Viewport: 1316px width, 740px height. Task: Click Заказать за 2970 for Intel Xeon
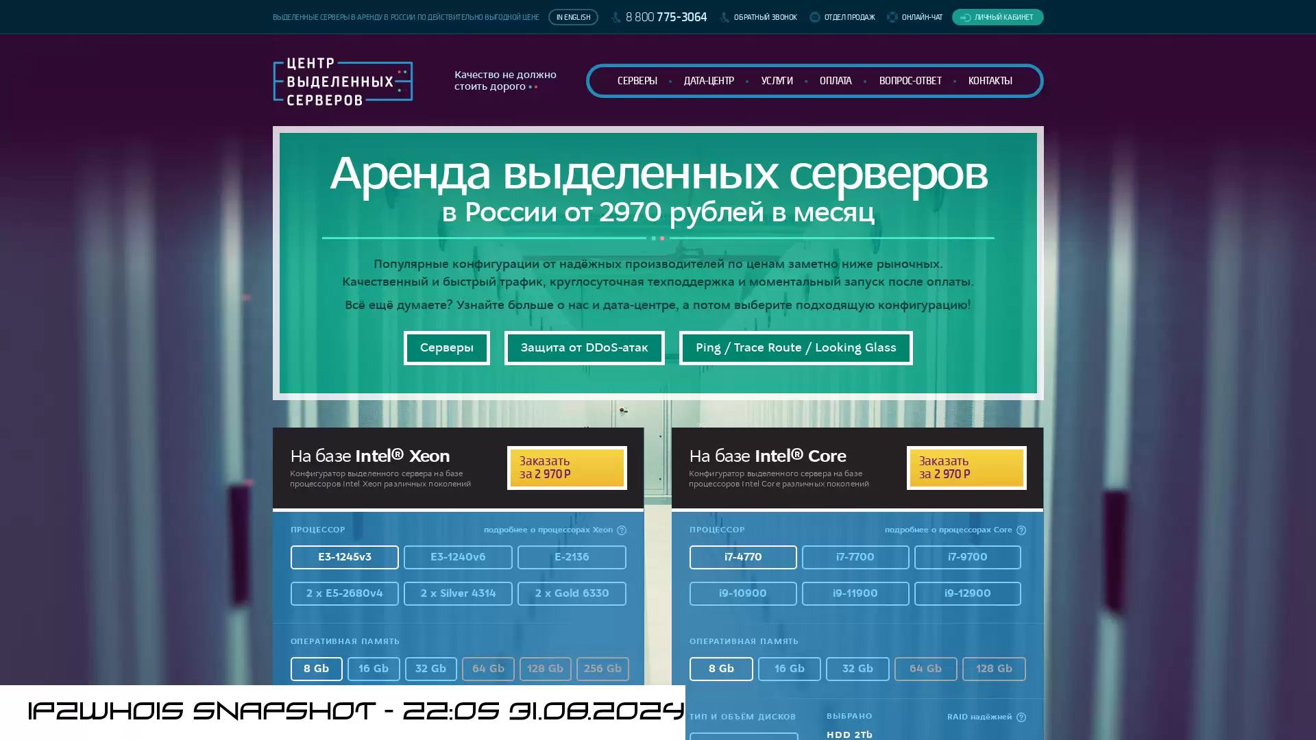coord(567,467)
